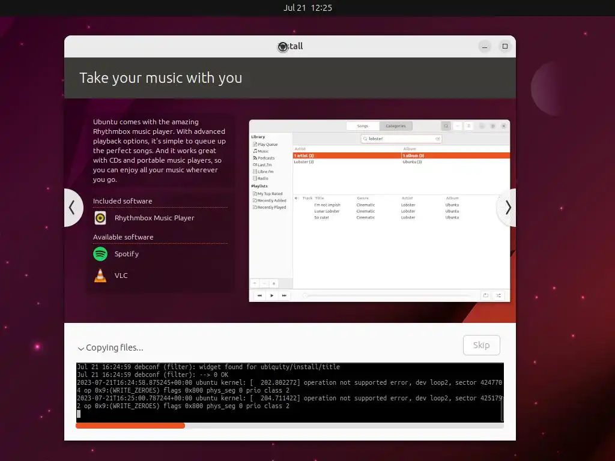Click the lobster search field in screenshot
The height and width of the screenshot is (461, 615).
pyautogui.click(x=401, y=139)
